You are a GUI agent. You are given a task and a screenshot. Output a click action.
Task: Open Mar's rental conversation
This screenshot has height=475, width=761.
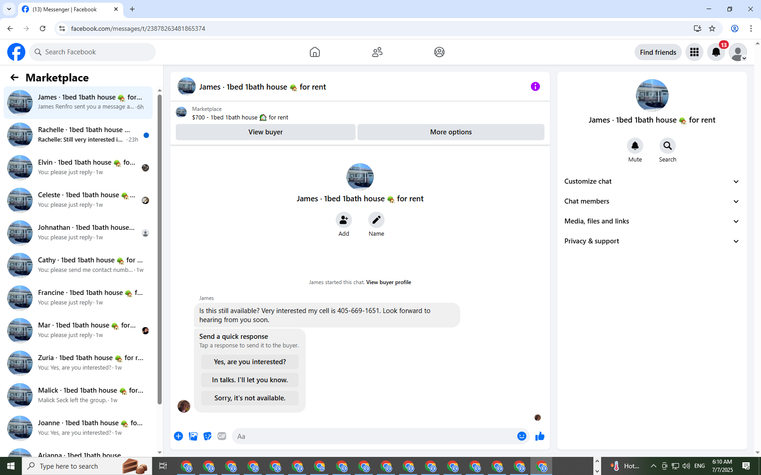[78, 331]
